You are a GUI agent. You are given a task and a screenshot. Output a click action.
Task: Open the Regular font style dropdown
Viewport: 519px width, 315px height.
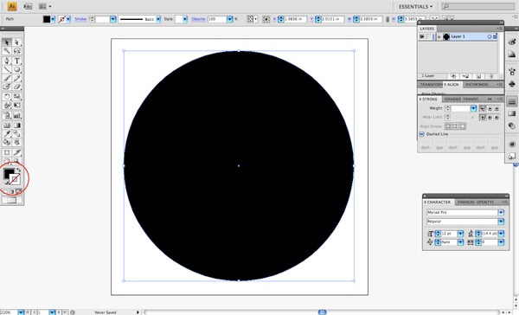pyautogui.click(x=501, y=222)
